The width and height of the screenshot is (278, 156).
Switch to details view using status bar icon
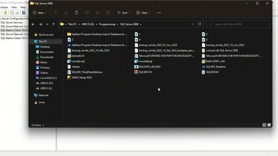[x=264, y=125]
